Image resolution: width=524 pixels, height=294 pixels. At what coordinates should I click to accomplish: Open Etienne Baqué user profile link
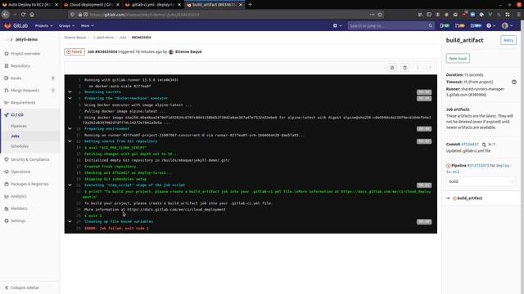point(188,51)
